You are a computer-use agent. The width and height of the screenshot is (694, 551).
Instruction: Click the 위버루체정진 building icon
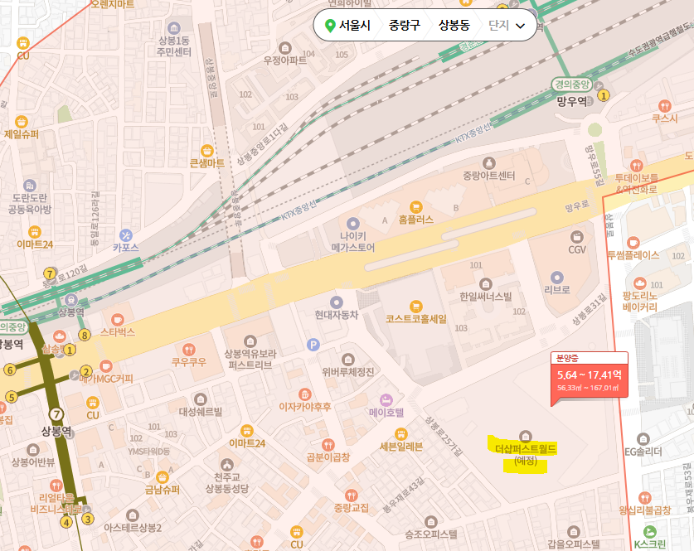click(348, 359)
